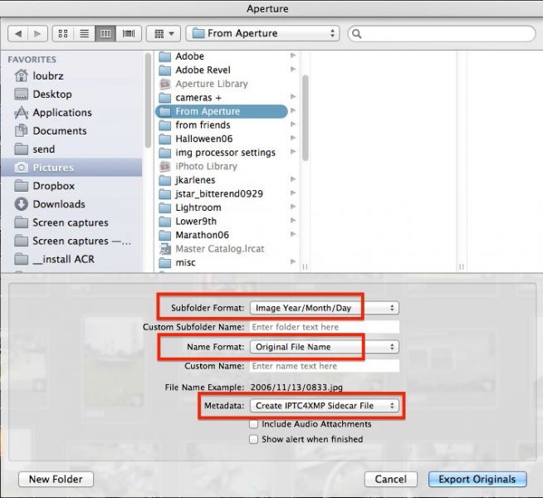Open the Metadata dropdown

click(324, 406)
